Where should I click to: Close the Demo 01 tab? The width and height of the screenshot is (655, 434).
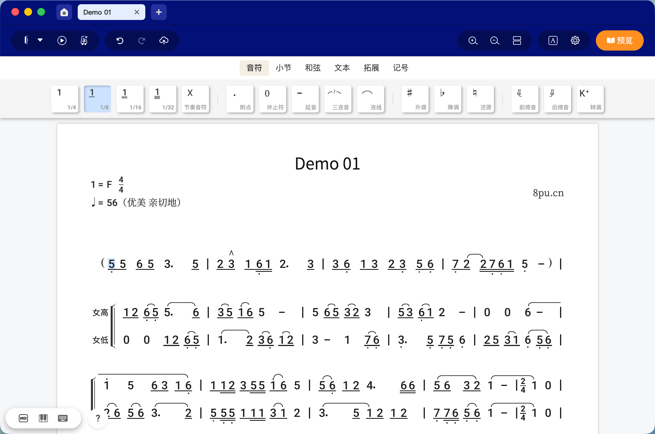coord(137,12)
